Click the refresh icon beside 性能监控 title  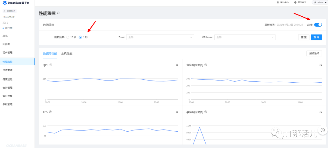[58, 13]
